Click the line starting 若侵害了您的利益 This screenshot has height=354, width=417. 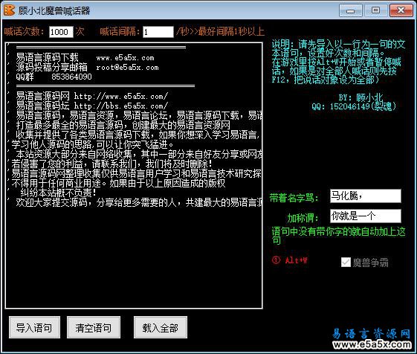[111, 164]
